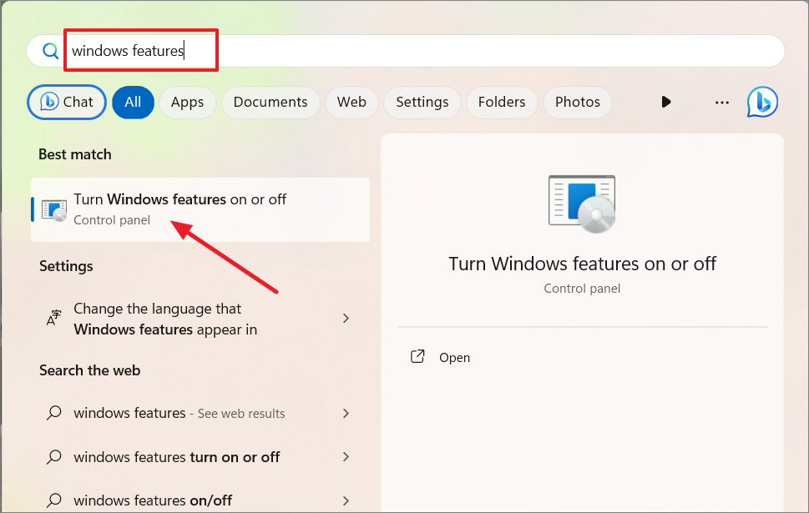Open Bing Chat icon at top right
The width and height of the screenshot is (809, 513).
click(x=762, y=102)
